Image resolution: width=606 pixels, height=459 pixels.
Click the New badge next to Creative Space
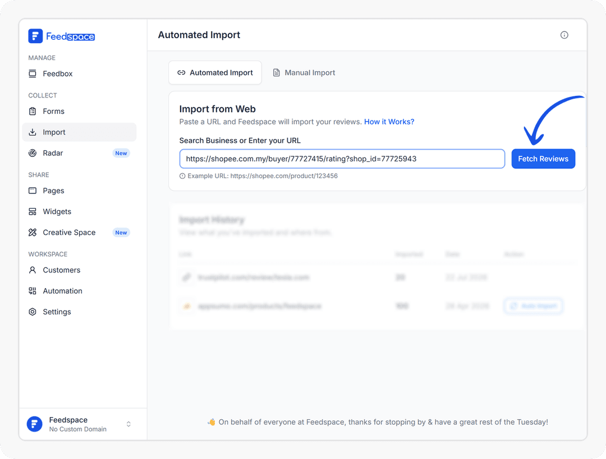(121, 233)
